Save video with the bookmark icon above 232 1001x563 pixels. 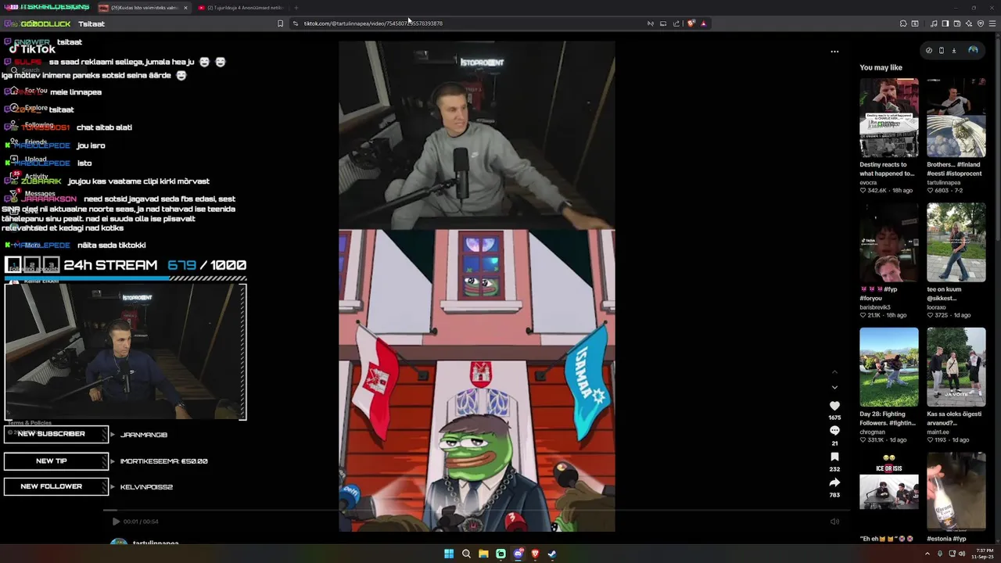(834, 457)
